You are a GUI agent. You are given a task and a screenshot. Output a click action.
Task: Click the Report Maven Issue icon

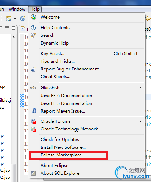(34, 111)
